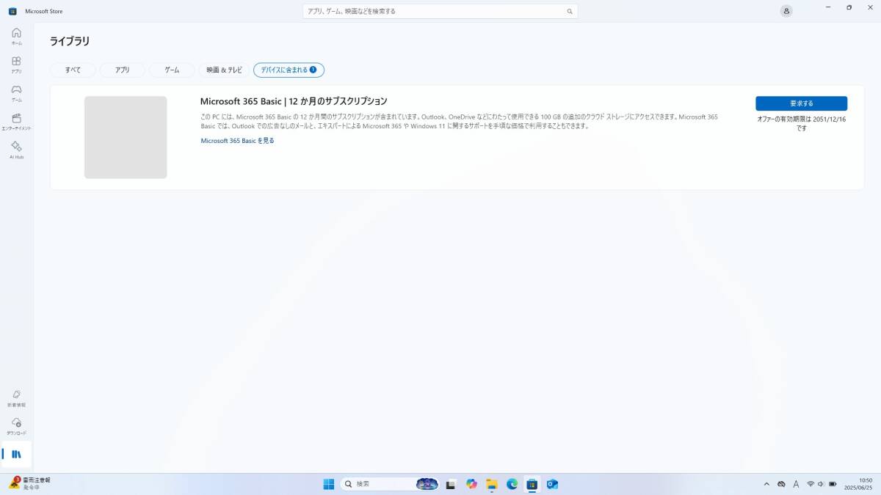Go to the Games (ゲーム) sidebar section
Screen dimensions: 881x495
point(16,93)
